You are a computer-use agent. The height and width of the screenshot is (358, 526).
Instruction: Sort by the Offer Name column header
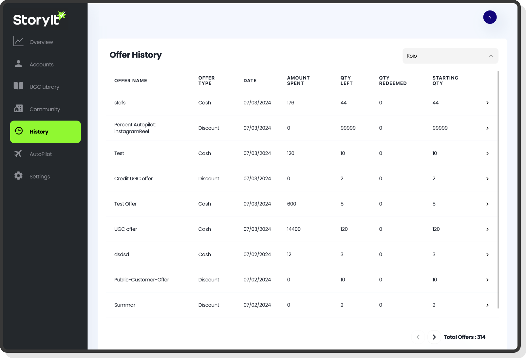coord(131,80)
